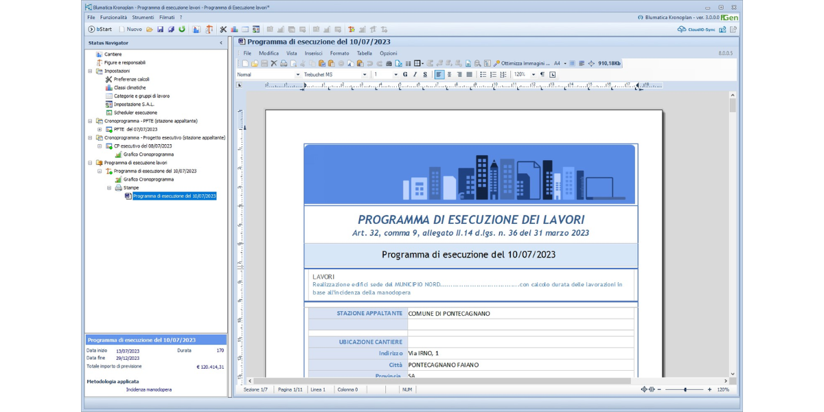Toggle bold formatting (G button)

click(405, 74)
